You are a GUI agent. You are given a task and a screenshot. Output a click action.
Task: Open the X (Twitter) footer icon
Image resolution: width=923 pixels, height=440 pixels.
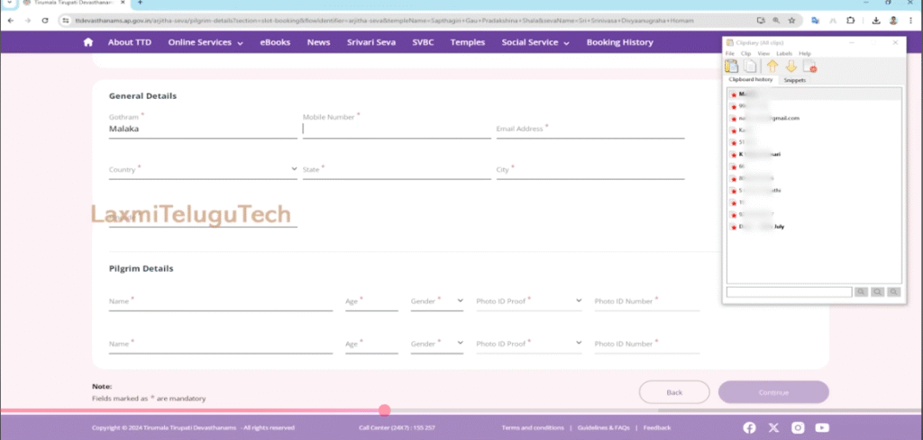tap(772, 427)
